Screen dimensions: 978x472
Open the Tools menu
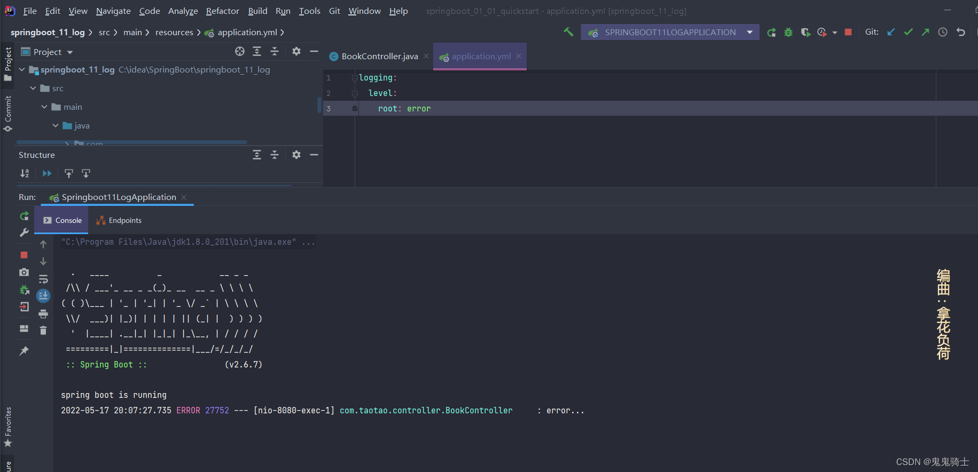tap(309, 11)
